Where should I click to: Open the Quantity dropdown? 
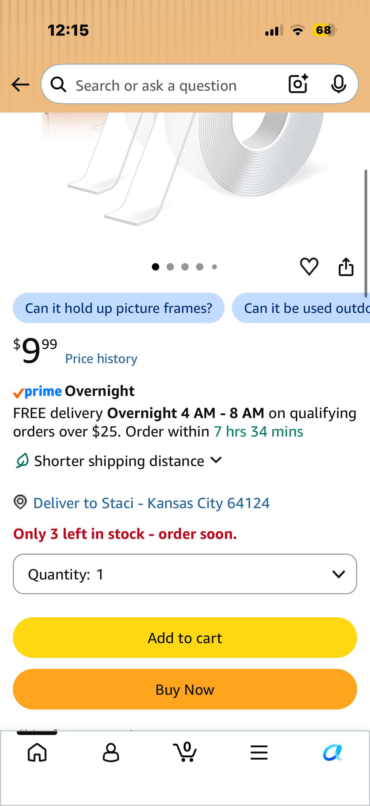pyautogui.click(x=185, y=574)
